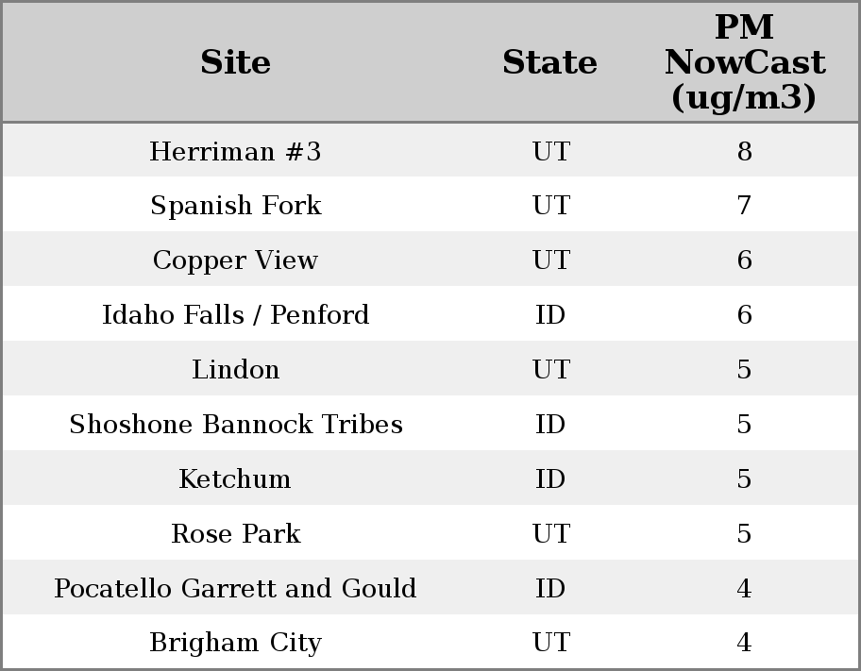The height and width of the screenshot is (671, 861).
Task: Click the Site column header
Action: pyautogui.click(x=235, y=62)
